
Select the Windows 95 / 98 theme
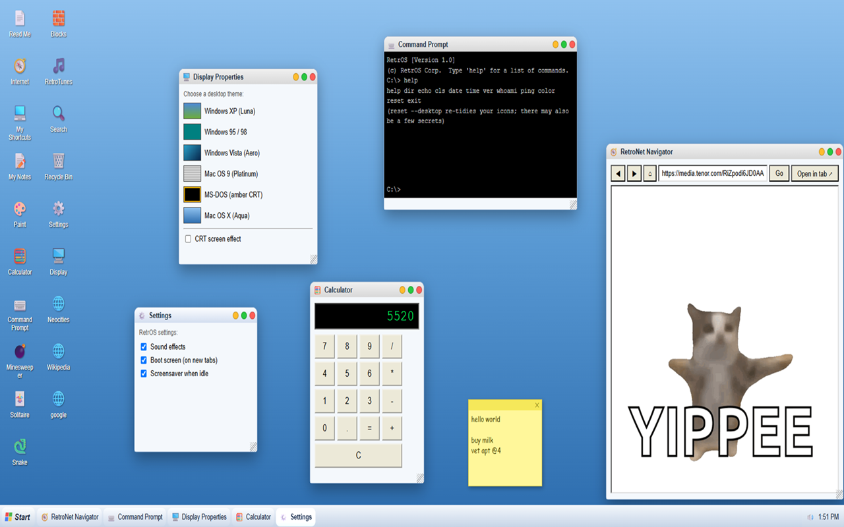(248, 132)
